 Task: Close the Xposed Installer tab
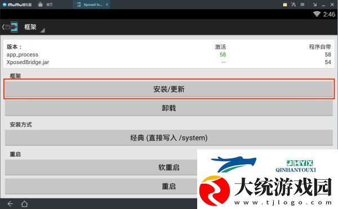pyautogui.click(x=107, y=4)
